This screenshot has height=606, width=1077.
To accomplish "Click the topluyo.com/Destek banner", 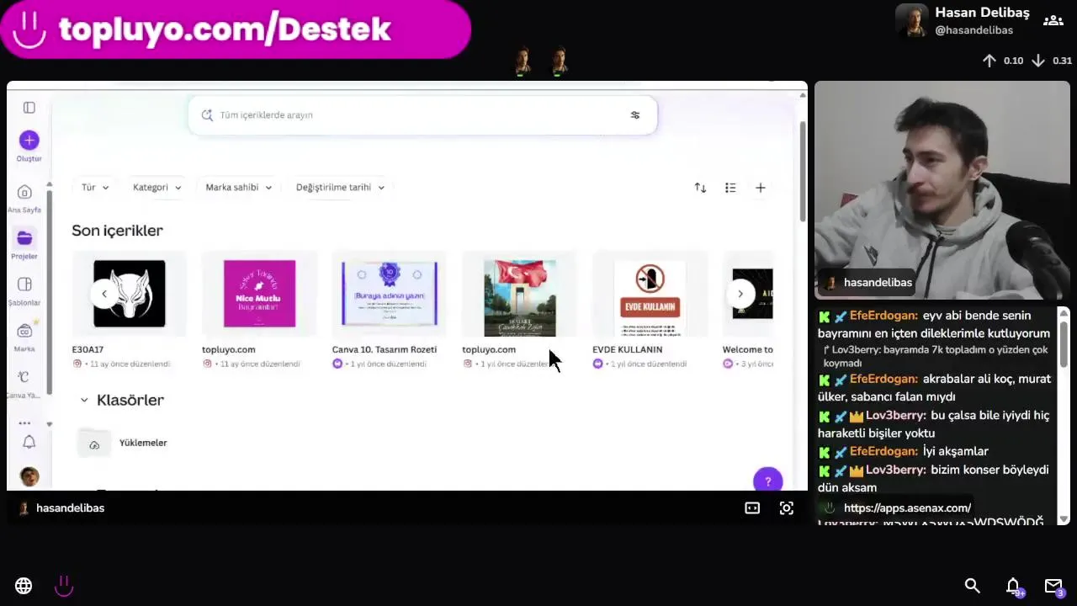I will point(236,29).
